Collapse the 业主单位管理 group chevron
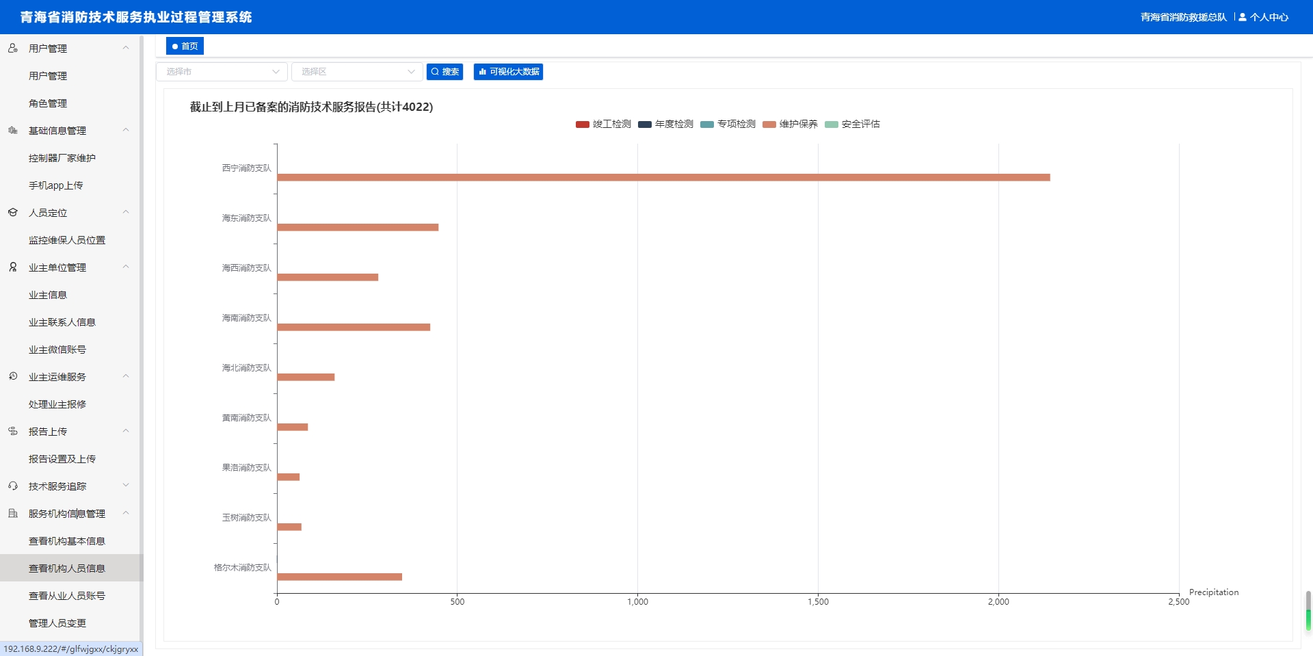This screenshot has width=1313, height=656. tap(126, 267)
